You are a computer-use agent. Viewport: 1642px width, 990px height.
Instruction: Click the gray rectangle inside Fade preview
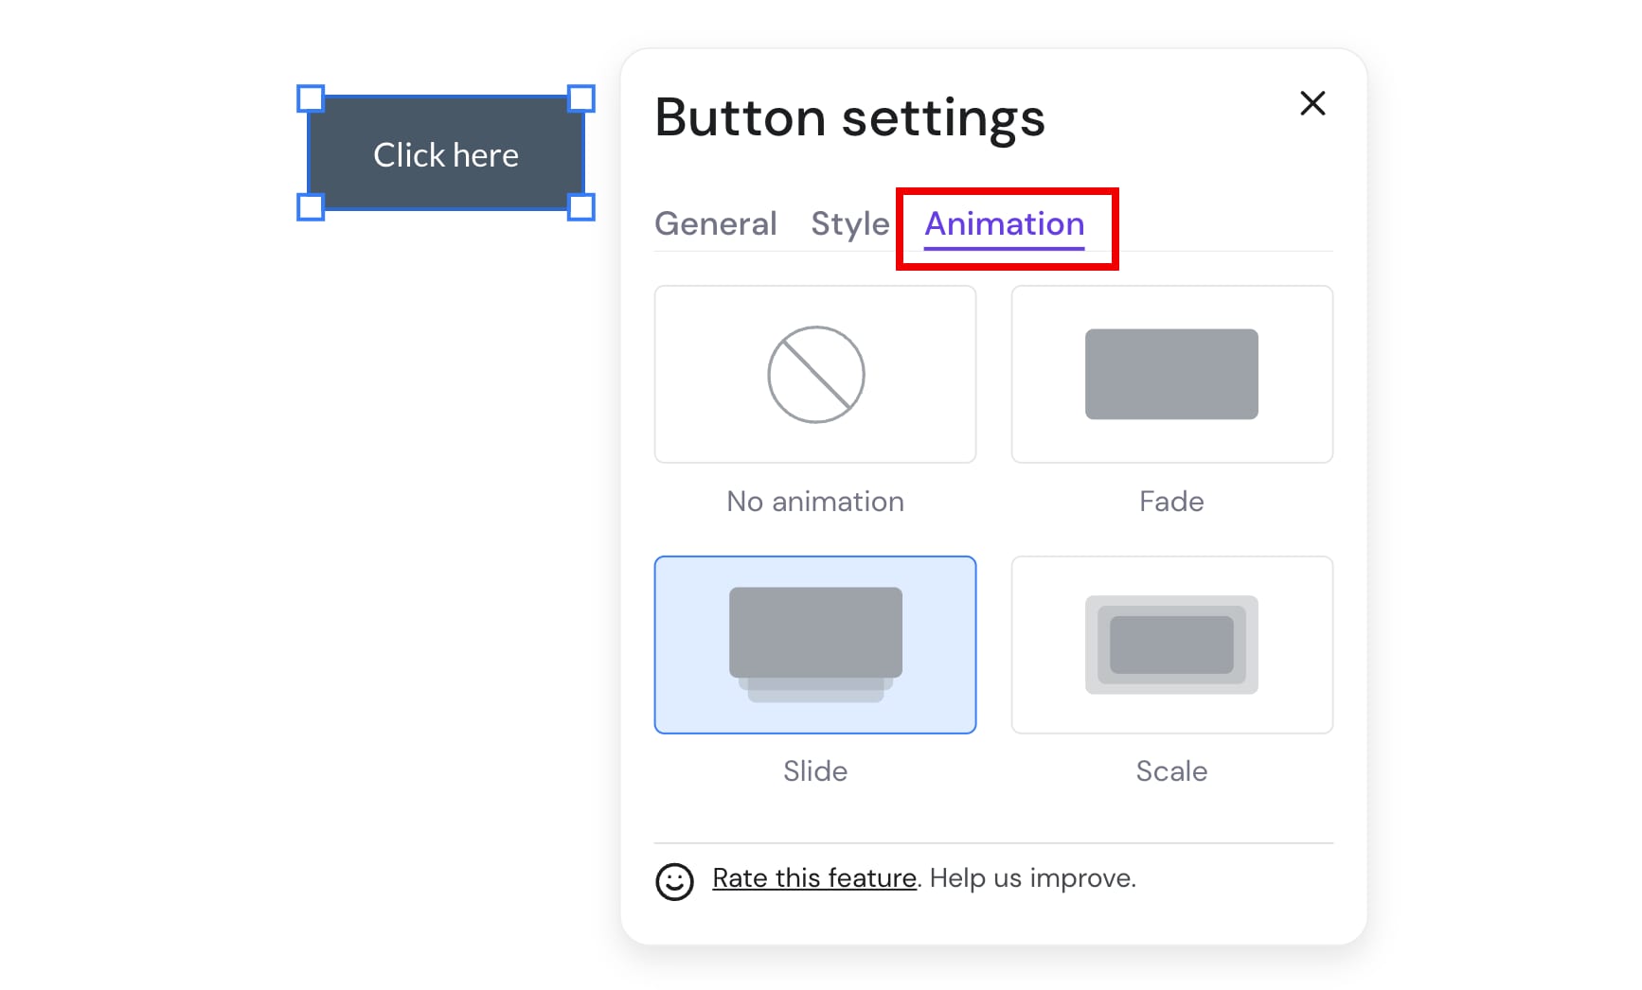tap(1170, 373)
